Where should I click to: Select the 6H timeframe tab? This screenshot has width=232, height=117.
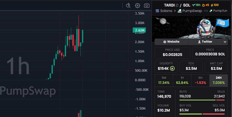[x=200, y=80]
